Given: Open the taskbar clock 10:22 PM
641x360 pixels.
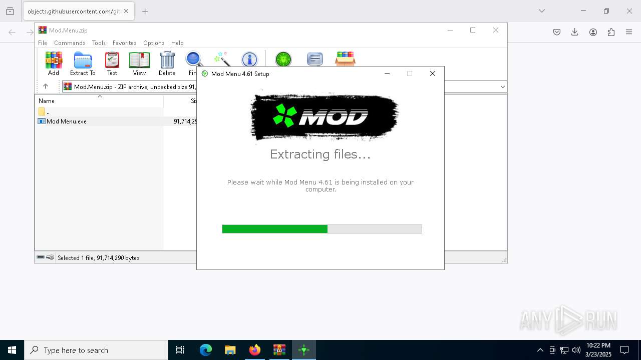Looking at the screenshot, I should [598, 350].
